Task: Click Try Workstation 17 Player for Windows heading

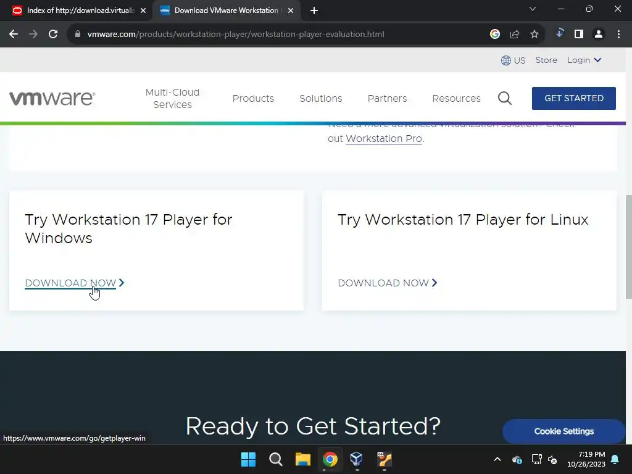Action: 128,228
